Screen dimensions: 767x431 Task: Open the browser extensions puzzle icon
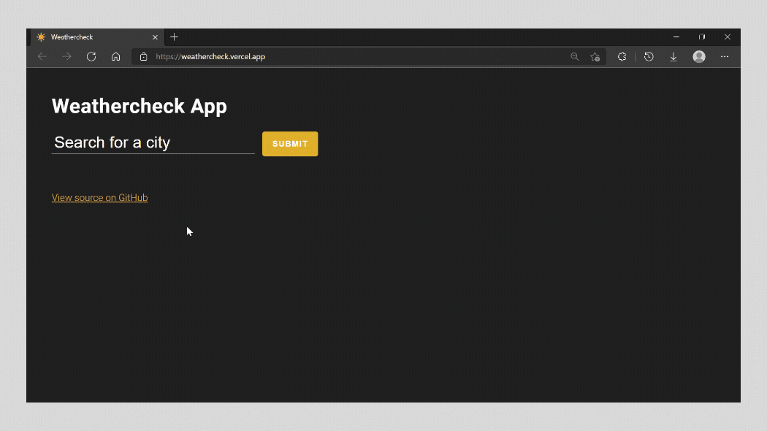click(x=622, y=57)
